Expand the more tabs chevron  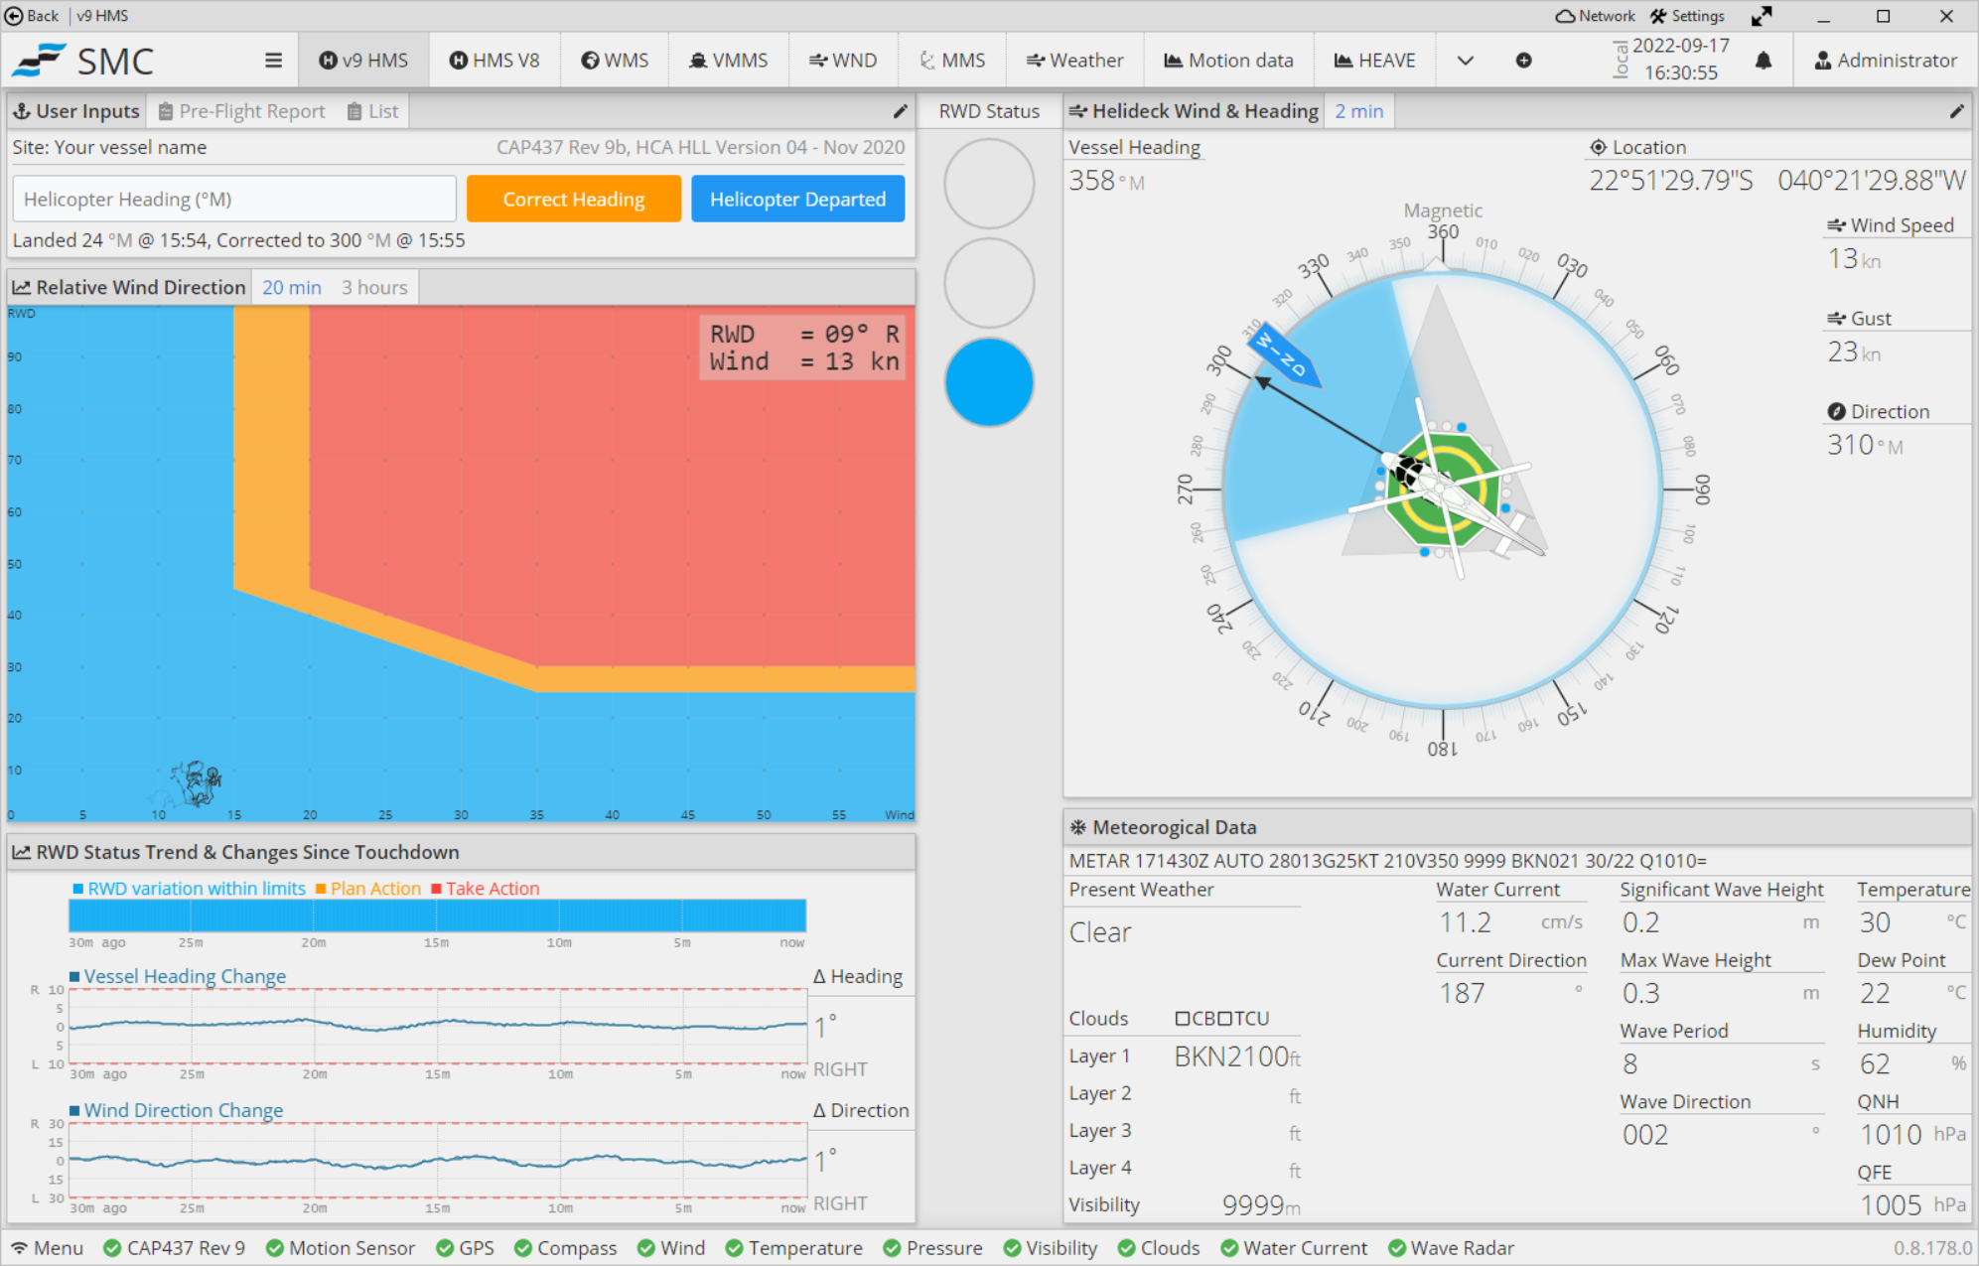coord(1465,61)
